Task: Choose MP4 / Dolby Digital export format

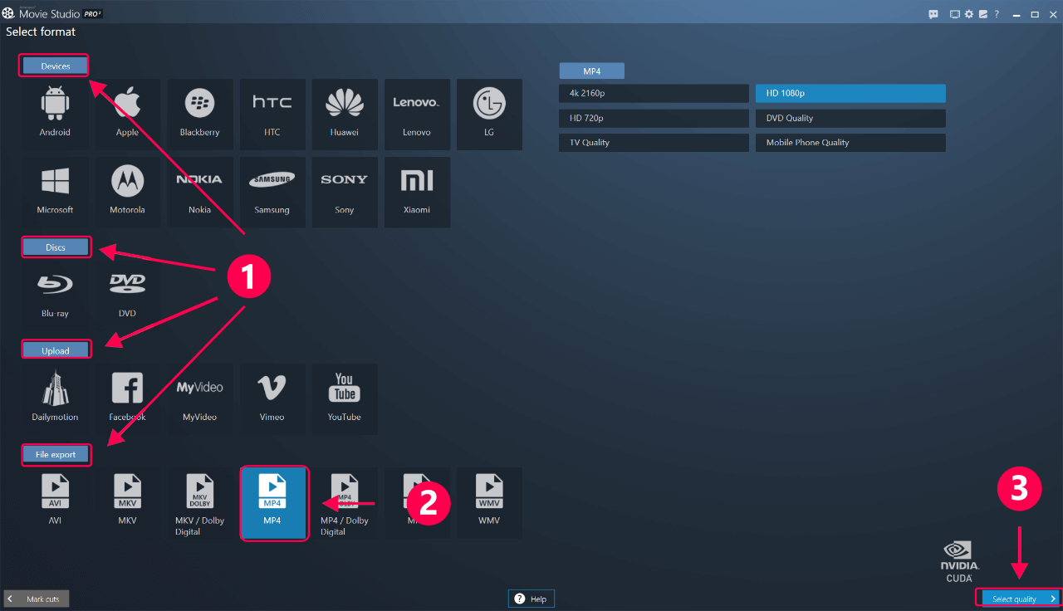Action: [x=345, y=503]
